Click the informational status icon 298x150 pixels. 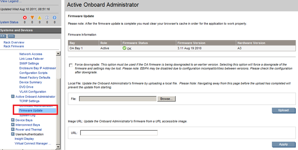[x=47, y=17]
